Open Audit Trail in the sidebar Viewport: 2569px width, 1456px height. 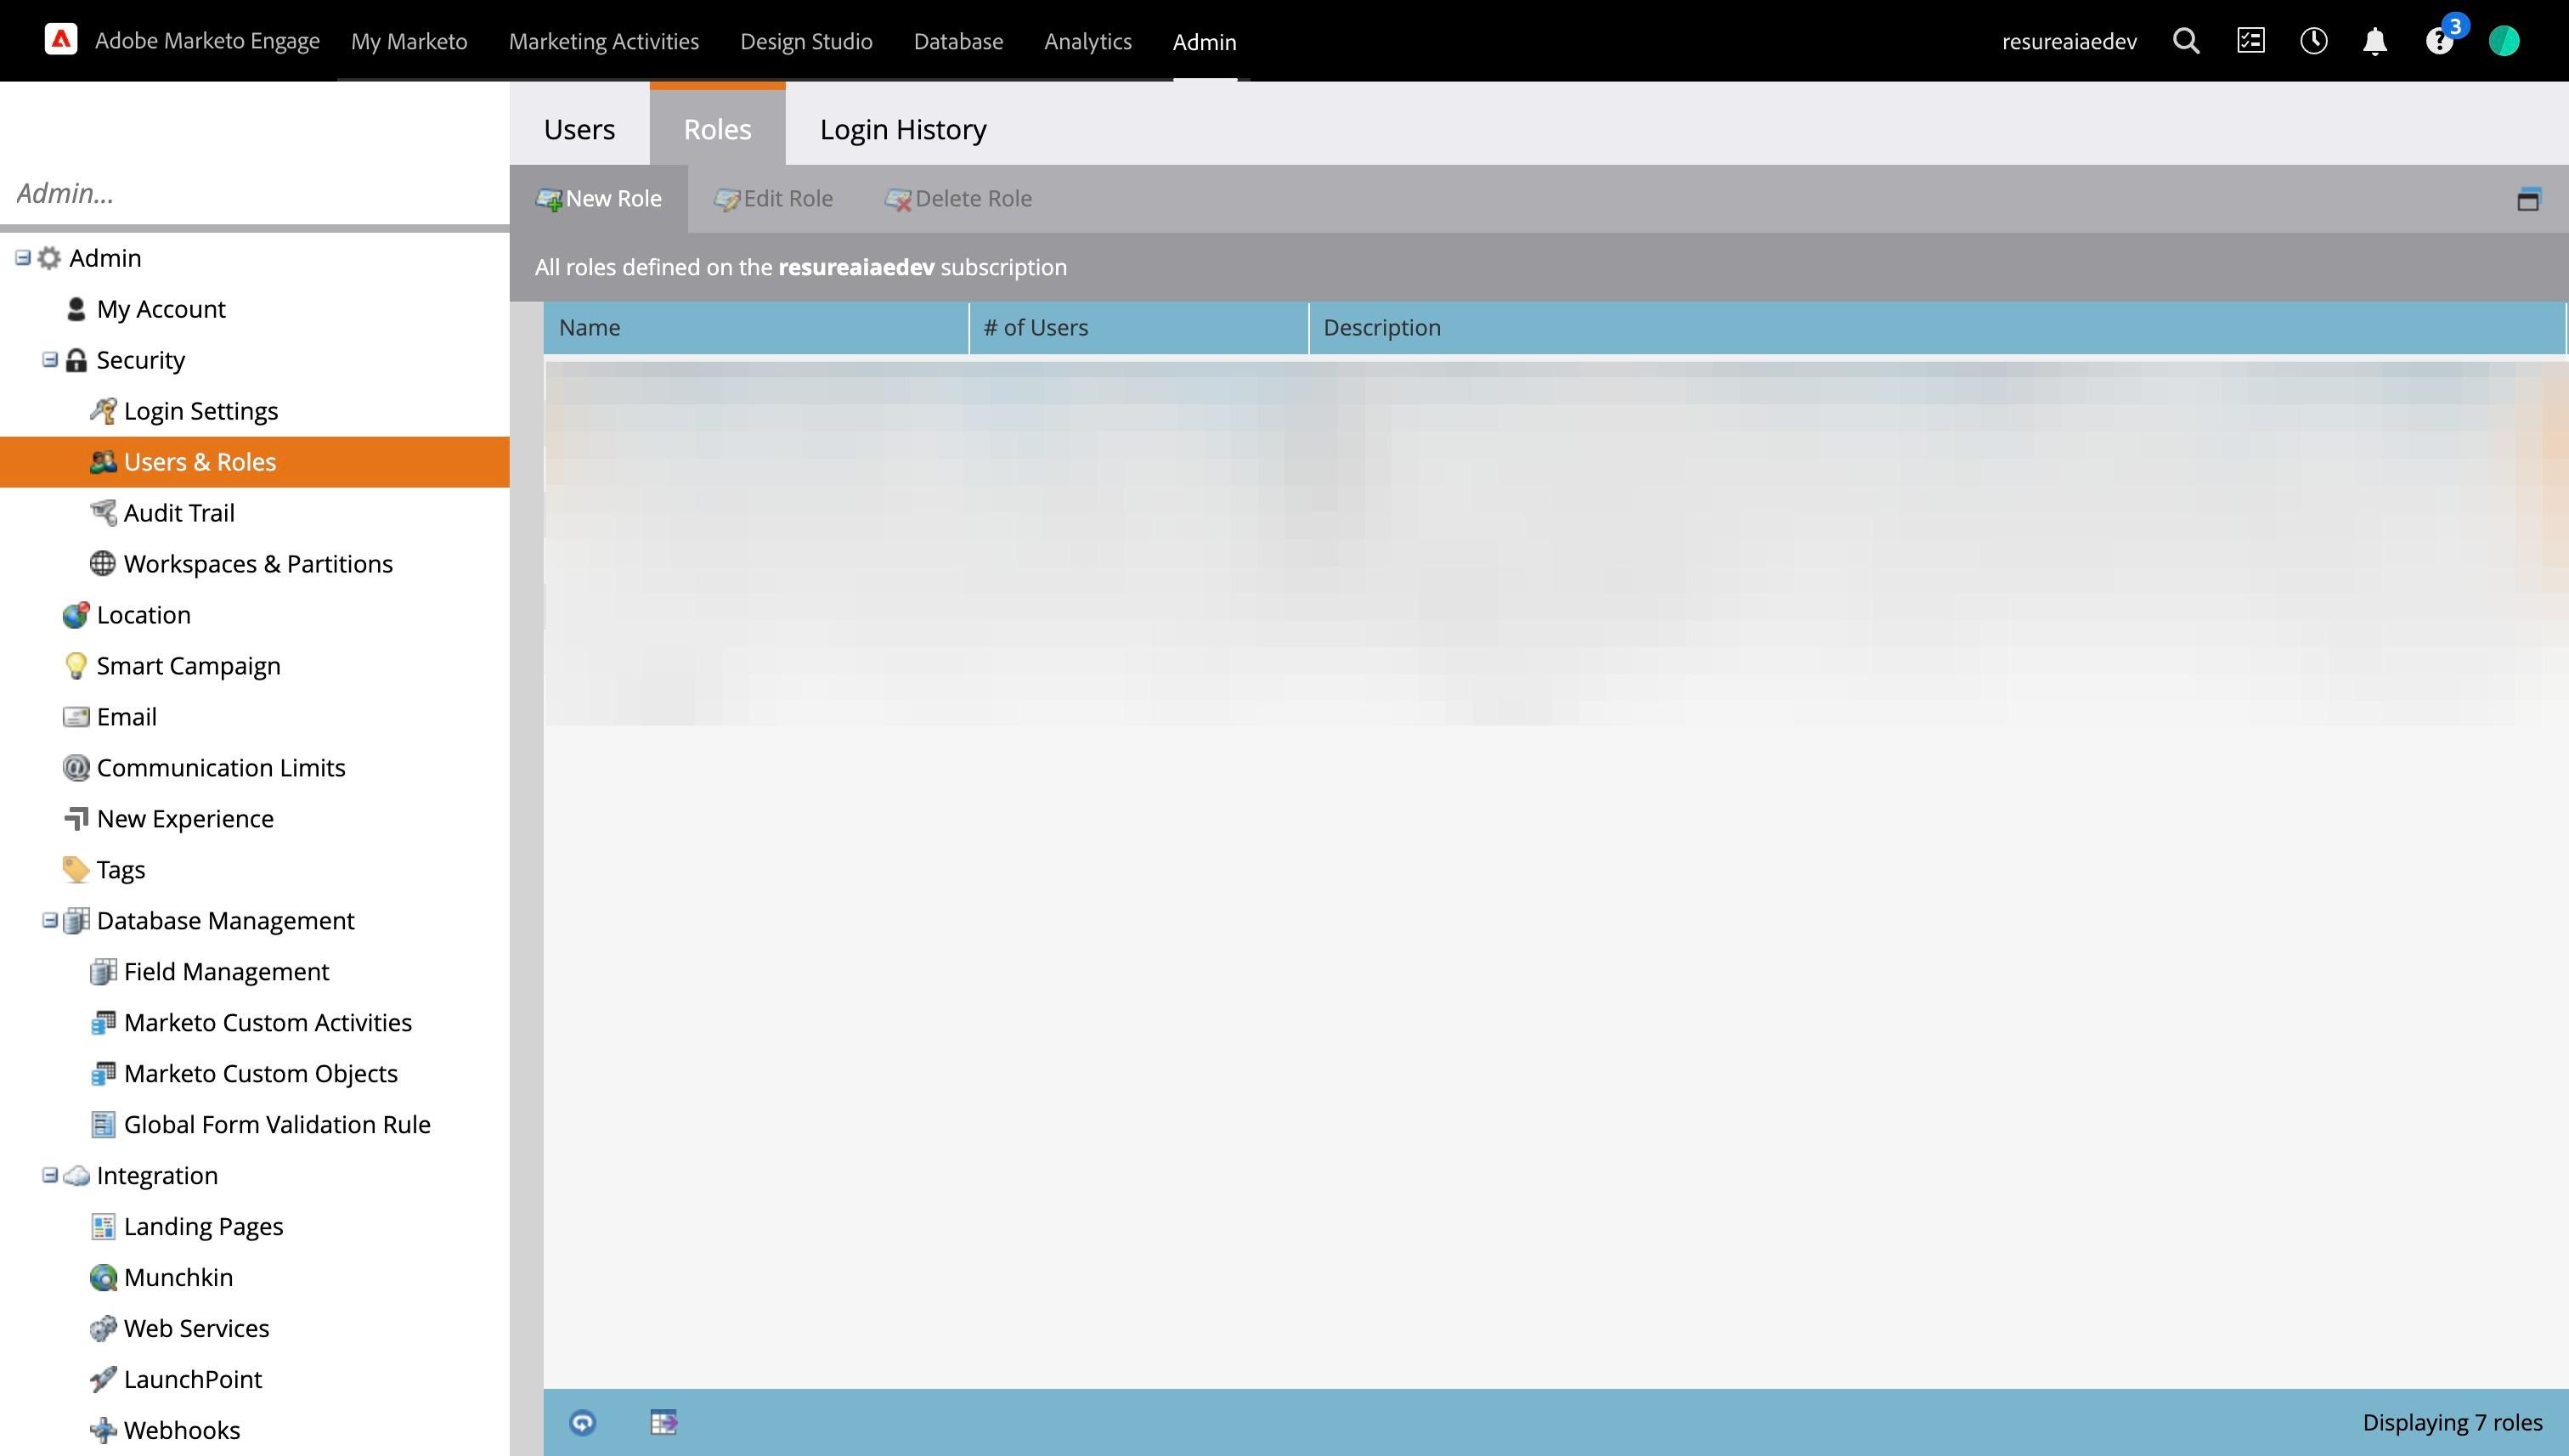(x=178, y=513)
